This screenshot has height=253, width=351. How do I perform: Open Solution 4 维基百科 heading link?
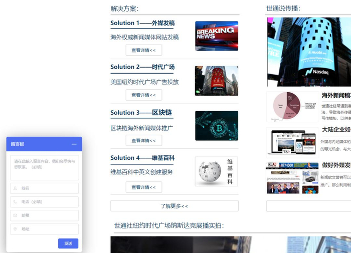click(x=142, y=158)
